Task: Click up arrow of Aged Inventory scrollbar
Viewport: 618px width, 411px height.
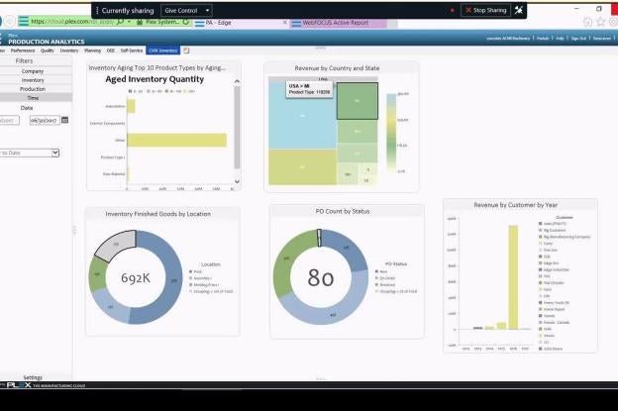Action: (237, 81)
